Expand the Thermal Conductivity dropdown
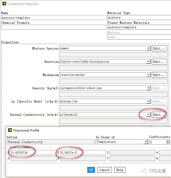Screen dimensions: 171x178 [x=148, y=115]
